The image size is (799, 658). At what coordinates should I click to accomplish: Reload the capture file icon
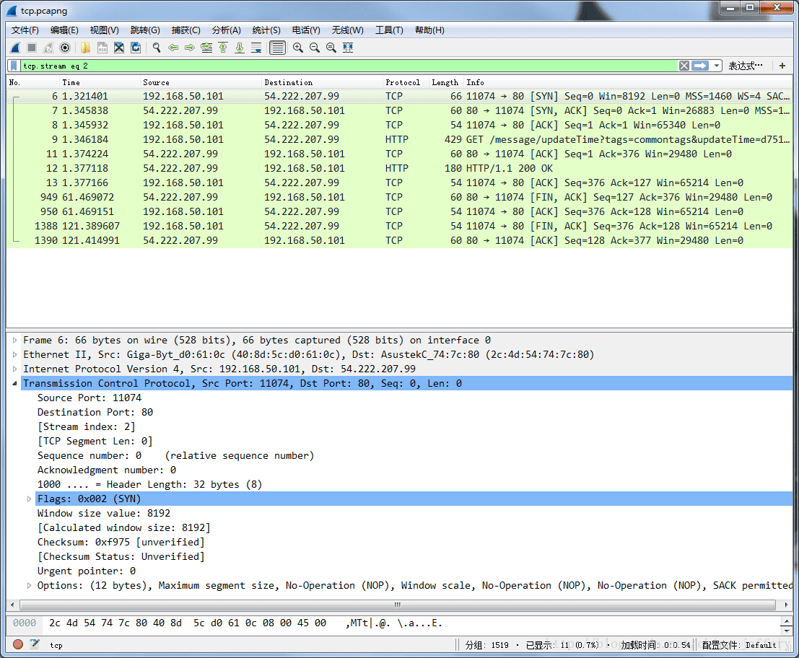(x=136, y=48)
